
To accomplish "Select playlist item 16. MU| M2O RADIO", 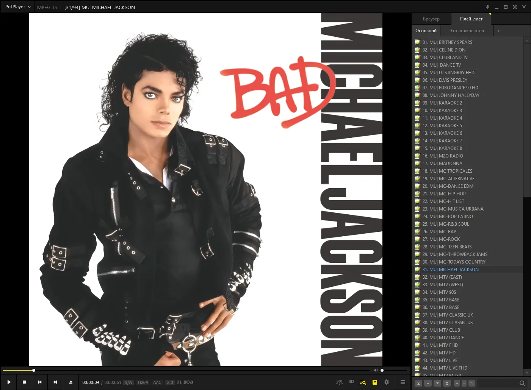I will pos(467,156).
